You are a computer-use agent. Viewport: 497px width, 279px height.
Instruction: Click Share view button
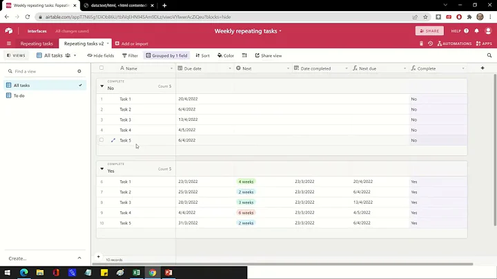[x=269, y=55]
